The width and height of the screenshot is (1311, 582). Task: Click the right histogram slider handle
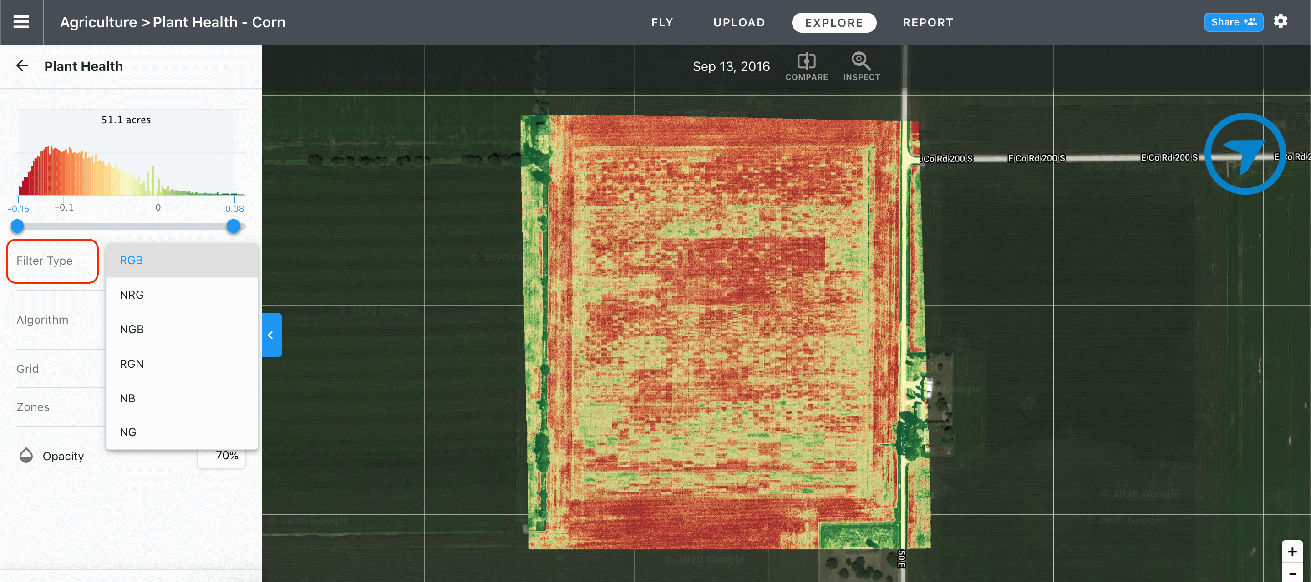click(x=233, y=226)
